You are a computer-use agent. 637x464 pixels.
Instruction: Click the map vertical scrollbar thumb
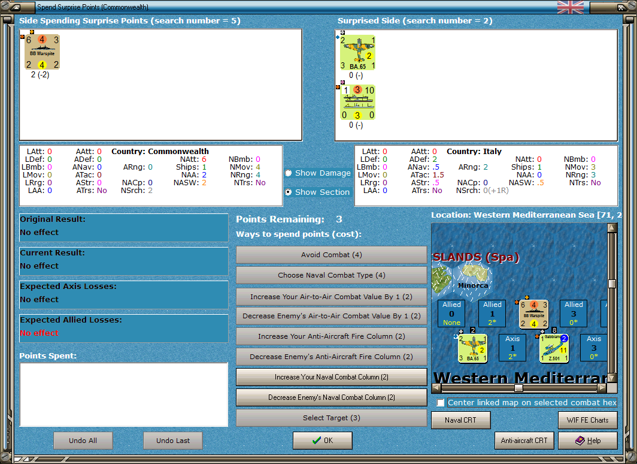point(612,284)
